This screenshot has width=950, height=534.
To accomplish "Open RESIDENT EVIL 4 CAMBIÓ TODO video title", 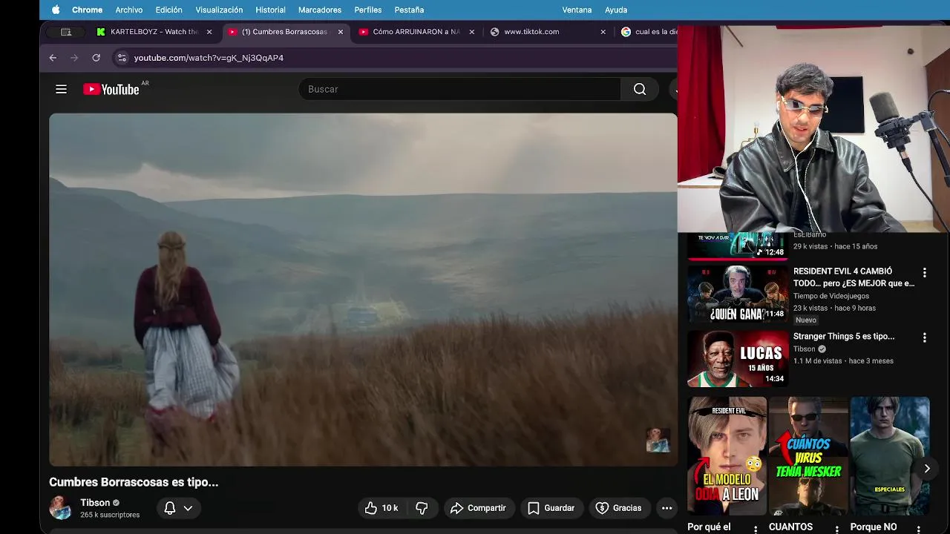I will coord(854,277).
